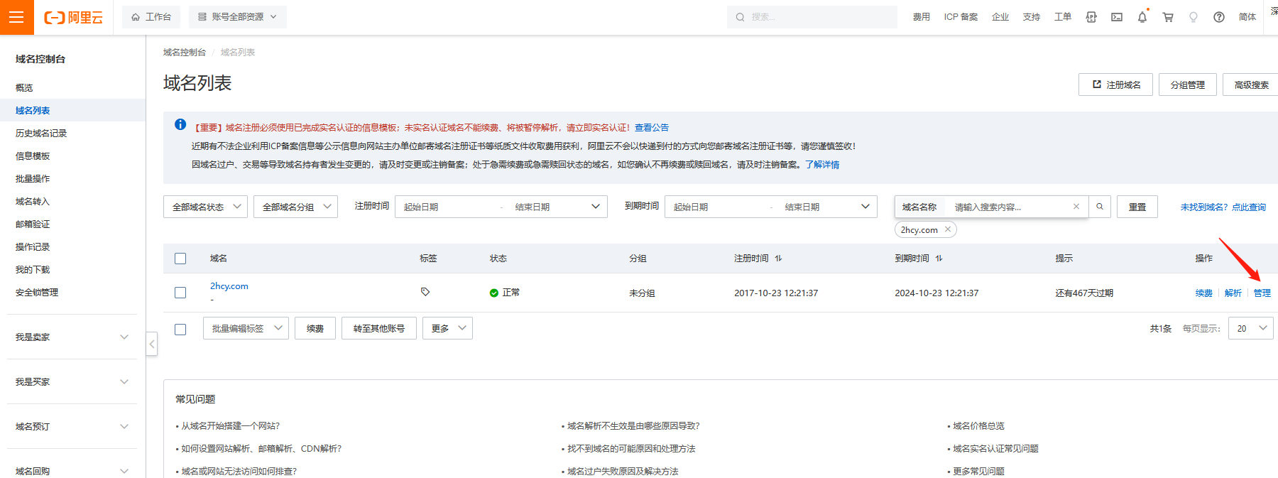
Task: Expand the 我是买家 sidebar section
Action: point(72,382)
